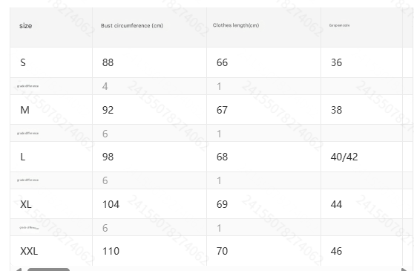The image size is (414, 271).
Task: Click the right scroll arrow of the table
Action: pos(404,270)
